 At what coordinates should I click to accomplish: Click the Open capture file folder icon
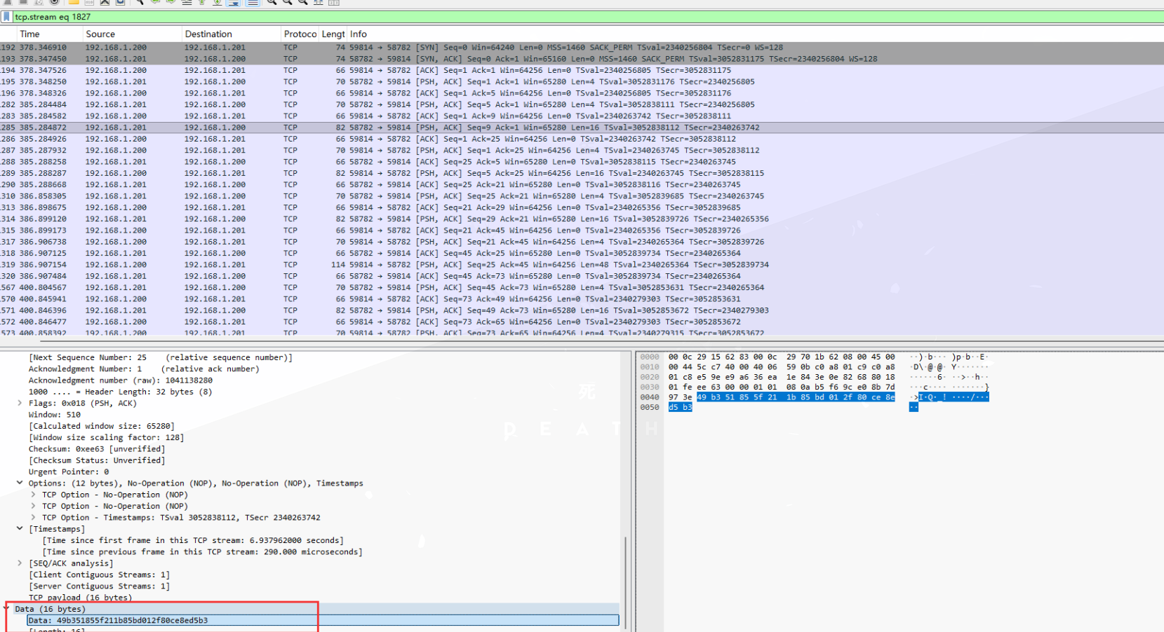74,2
